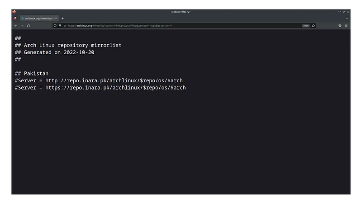
Task: Click the back navigation arrow
Action: pyautogui.click(x=15, y=26)
